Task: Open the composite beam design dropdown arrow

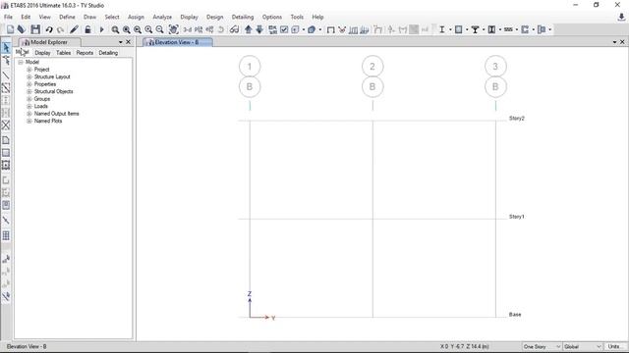Action: click(484, 29)
